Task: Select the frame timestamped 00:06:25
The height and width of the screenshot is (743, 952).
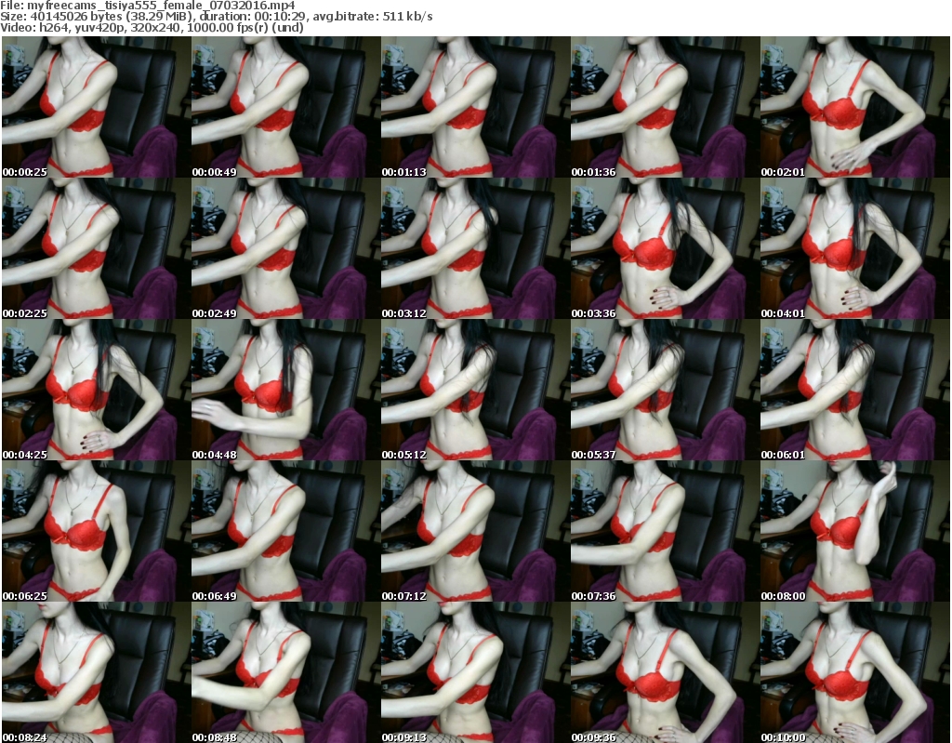Action: 97,532
